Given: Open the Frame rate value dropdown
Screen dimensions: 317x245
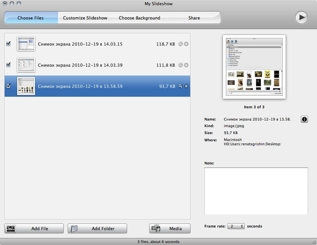Looking at the screenshot, I should pyautogui.click(x=233, y=226).
